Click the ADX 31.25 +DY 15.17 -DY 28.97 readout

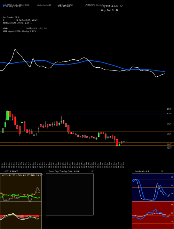click(x=22, y=175)
